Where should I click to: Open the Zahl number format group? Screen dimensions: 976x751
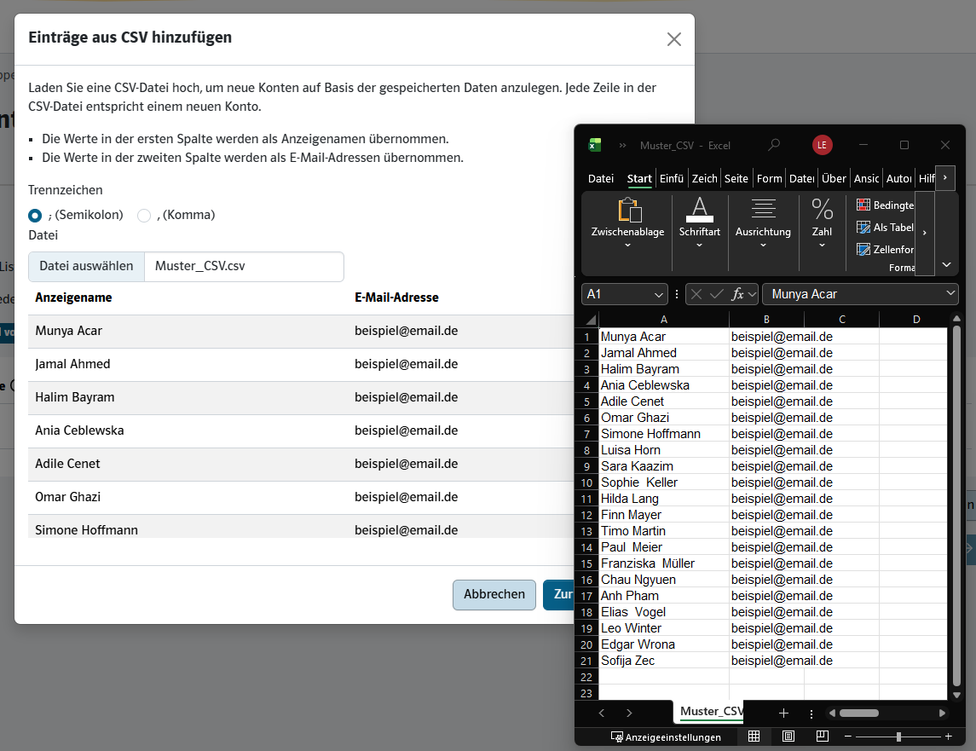tap(822, 223)
